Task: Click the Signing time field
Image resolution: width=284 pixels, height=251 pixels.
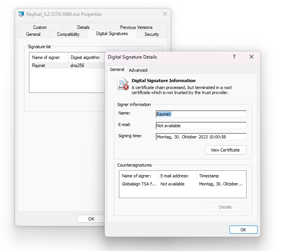Action: 201,137
